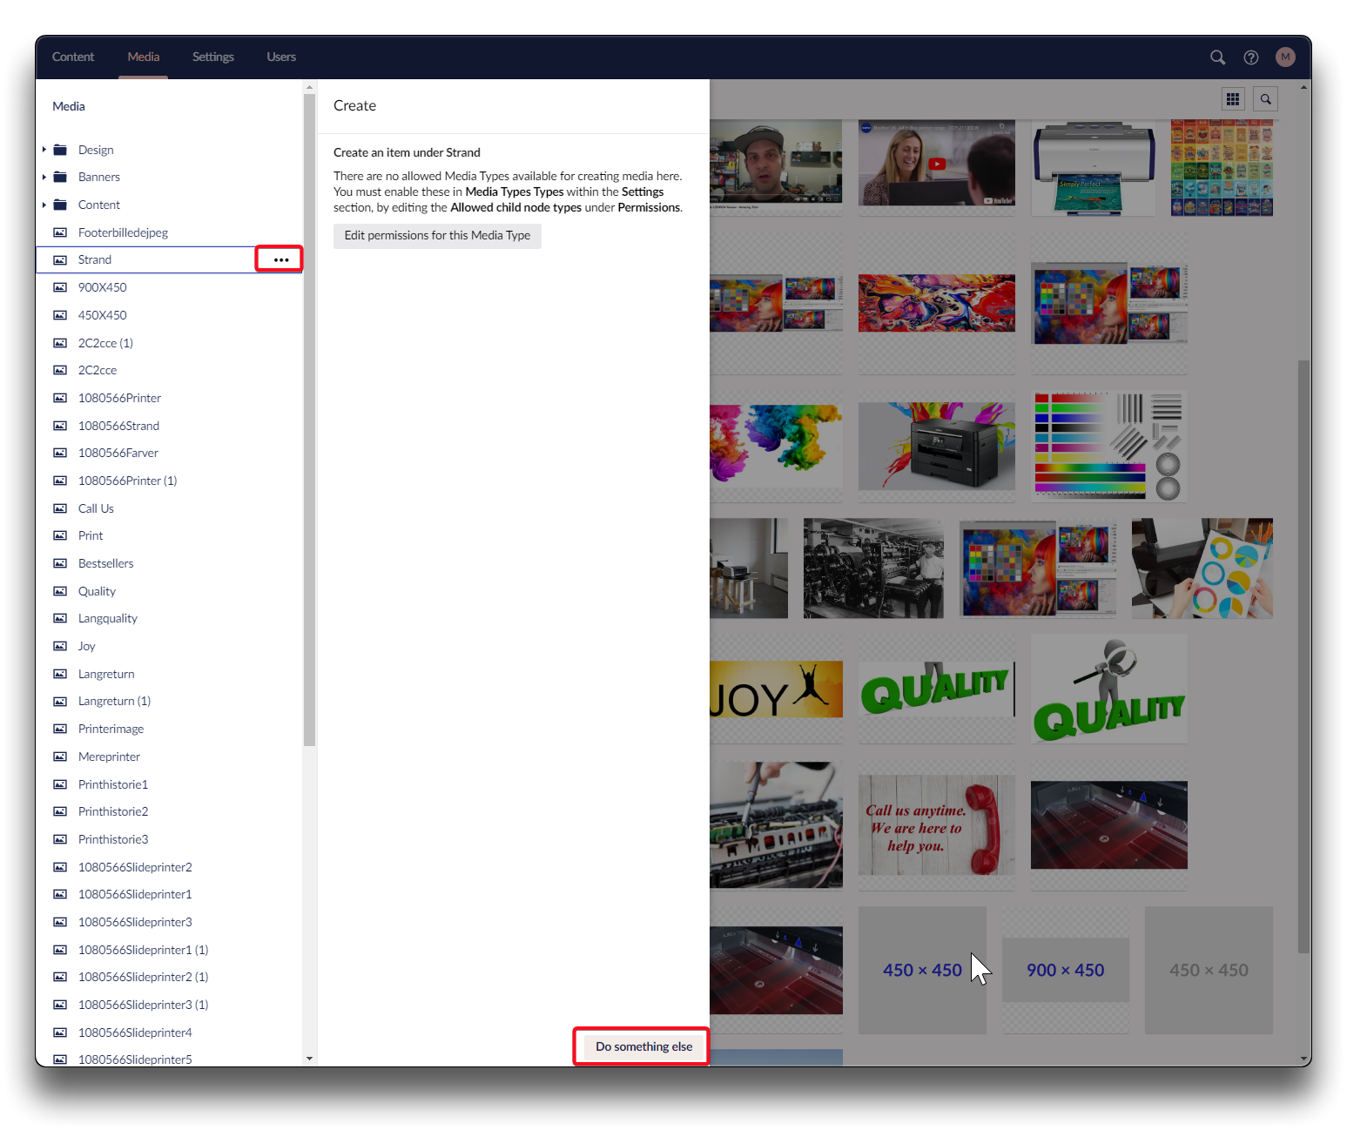Switch to grid view layout icon
This screenshot has height=1130, width=1347.
coord(1233,99)
